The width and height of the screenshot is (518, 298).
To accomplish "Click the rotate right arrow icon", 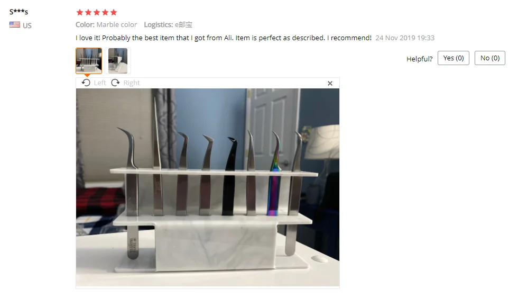I will point(115,83).
